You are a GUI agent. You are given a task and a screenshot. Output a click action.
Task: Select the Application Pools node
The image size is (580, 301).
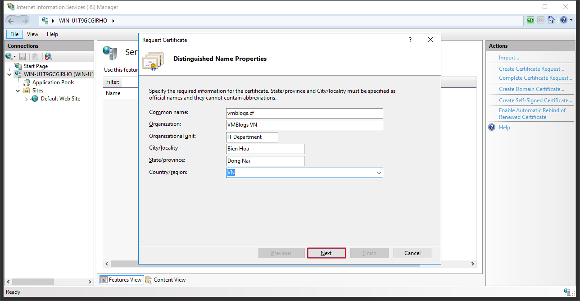point(53,82)
